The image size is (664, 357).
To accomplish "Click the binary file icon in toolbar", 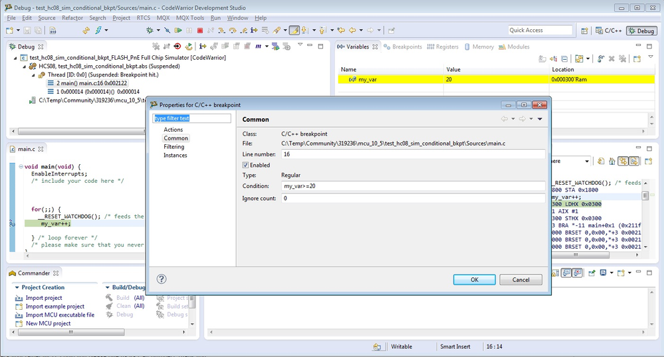I will [53, 31].
